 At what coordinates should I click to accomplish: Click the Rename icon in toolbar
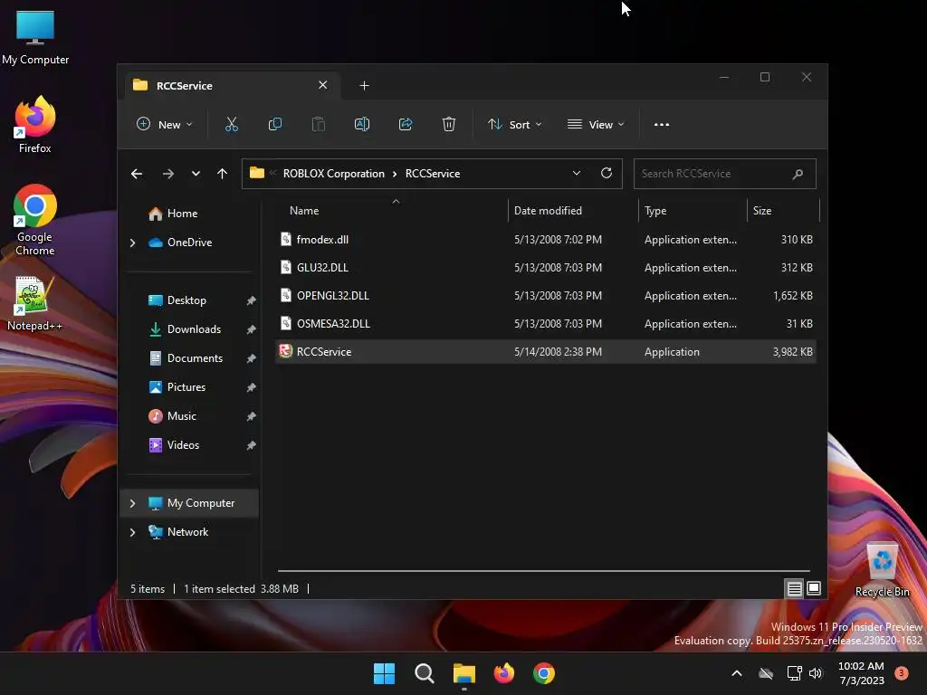[362, 124]
